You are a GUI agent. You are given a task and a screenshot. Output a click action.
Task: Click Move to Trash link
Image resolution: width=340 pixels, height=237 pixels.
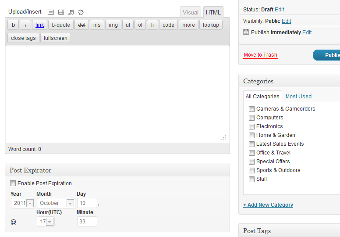pos(260,55)
